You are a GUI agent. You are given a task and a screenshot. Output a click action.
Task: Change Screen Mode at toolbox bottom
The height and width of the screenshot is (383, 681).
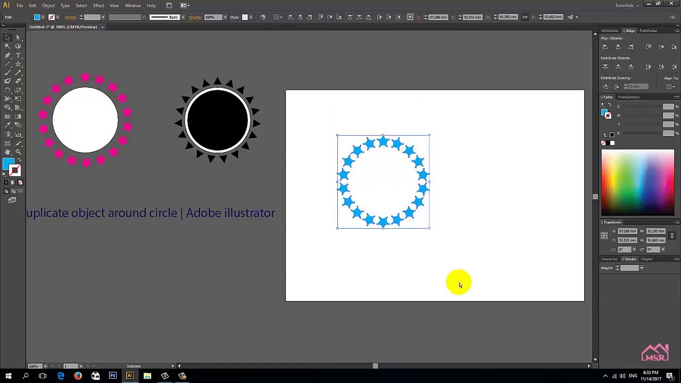[x=12, y=200]
